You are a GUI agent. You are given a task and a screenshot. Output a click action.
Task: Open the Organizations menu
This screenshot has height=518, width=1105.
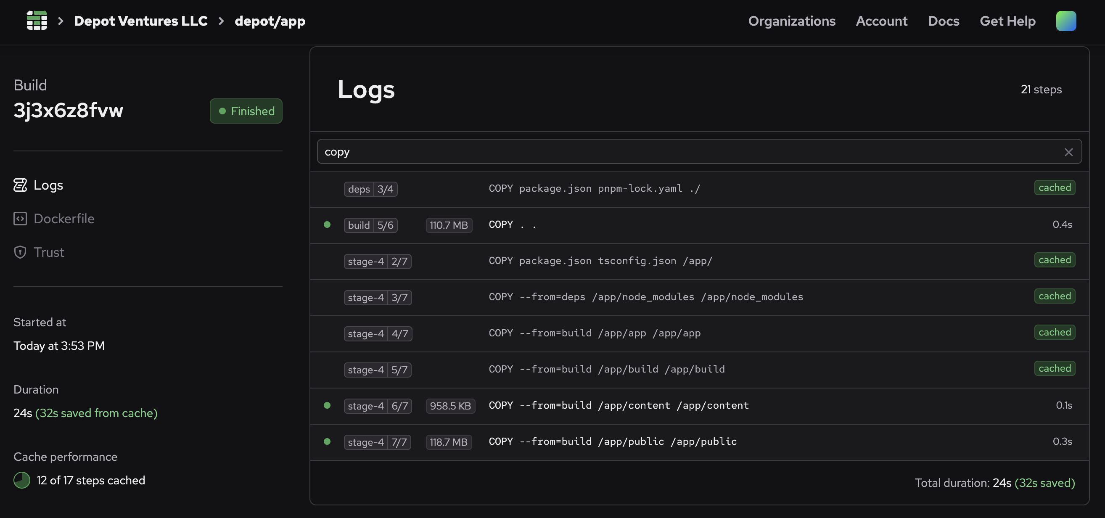(x=791, y=21)
